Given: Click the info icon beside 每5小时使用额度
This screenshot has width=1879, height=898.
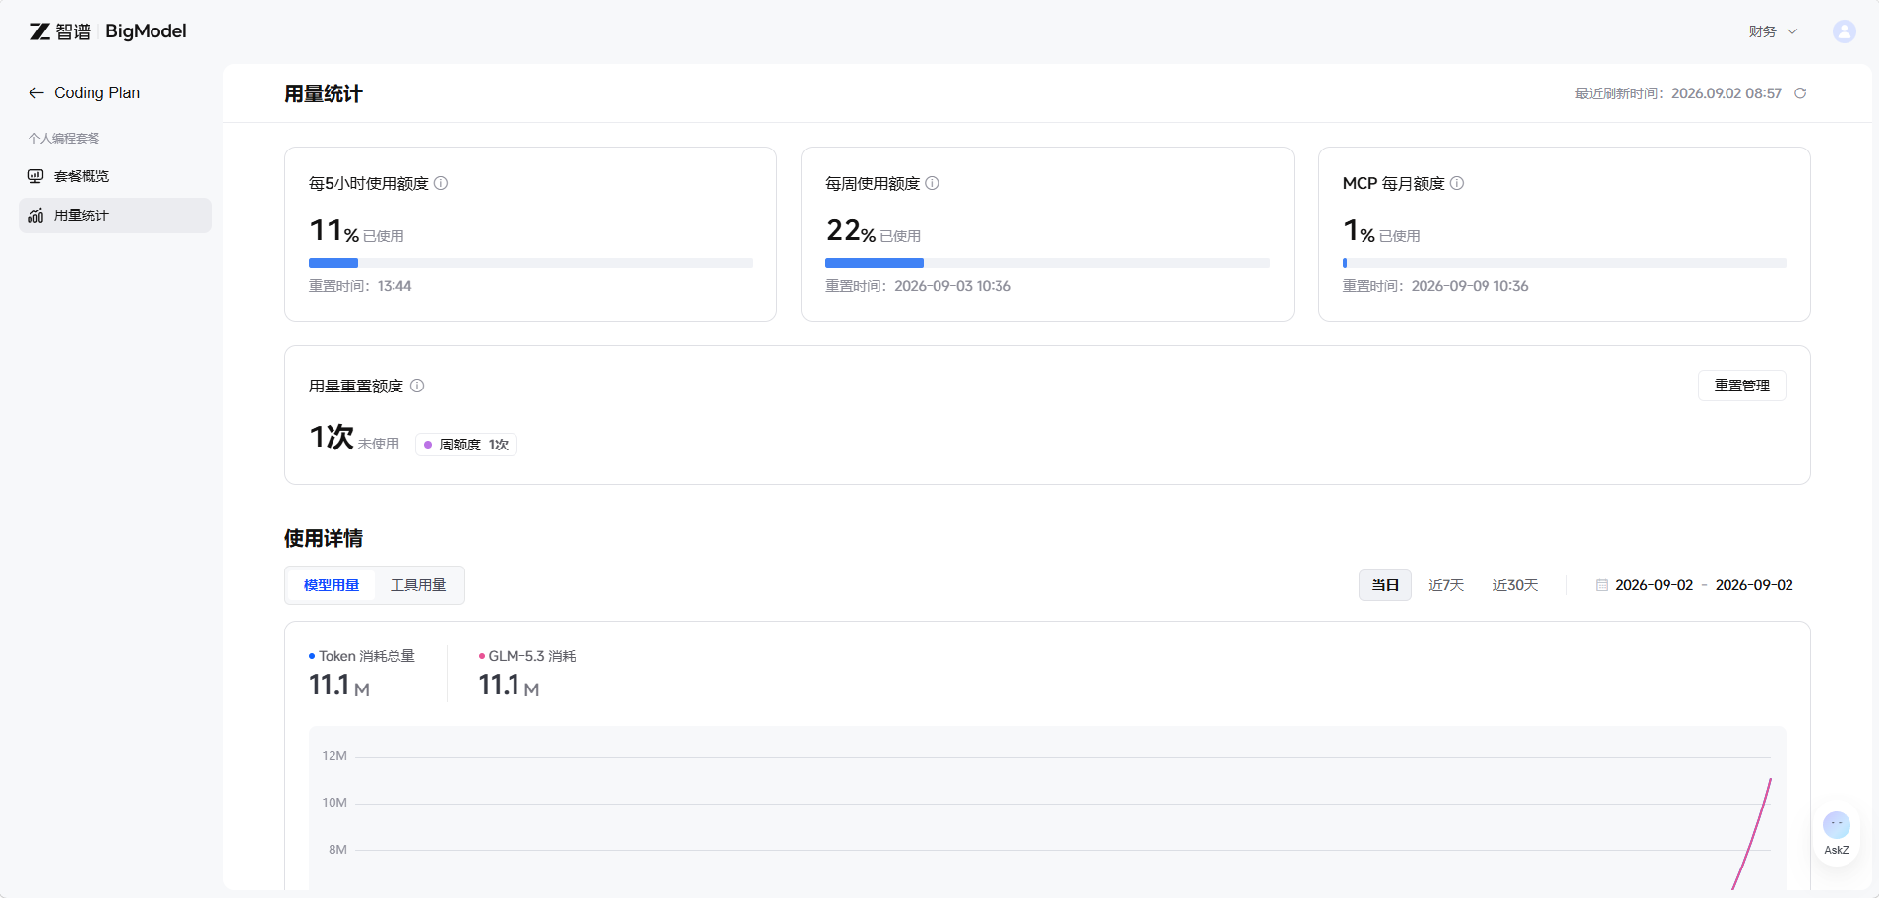Looking at the screenshot, I should pos(441,183).
